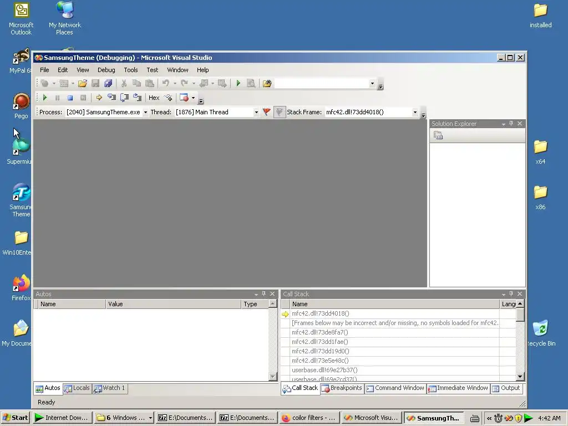Open the Stack Frame dropdown
This screenshot has height=426, width=568.
(415, 112)
